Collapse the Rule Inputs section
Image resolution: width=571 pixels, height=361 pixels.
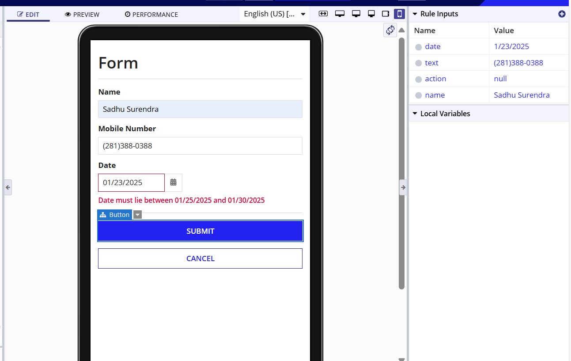point(415,14)
